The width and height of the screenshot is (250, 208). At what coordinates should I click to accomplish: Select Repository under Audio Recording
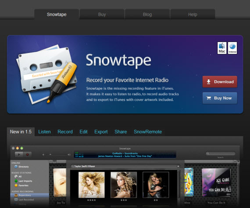[x=30, y=195]
